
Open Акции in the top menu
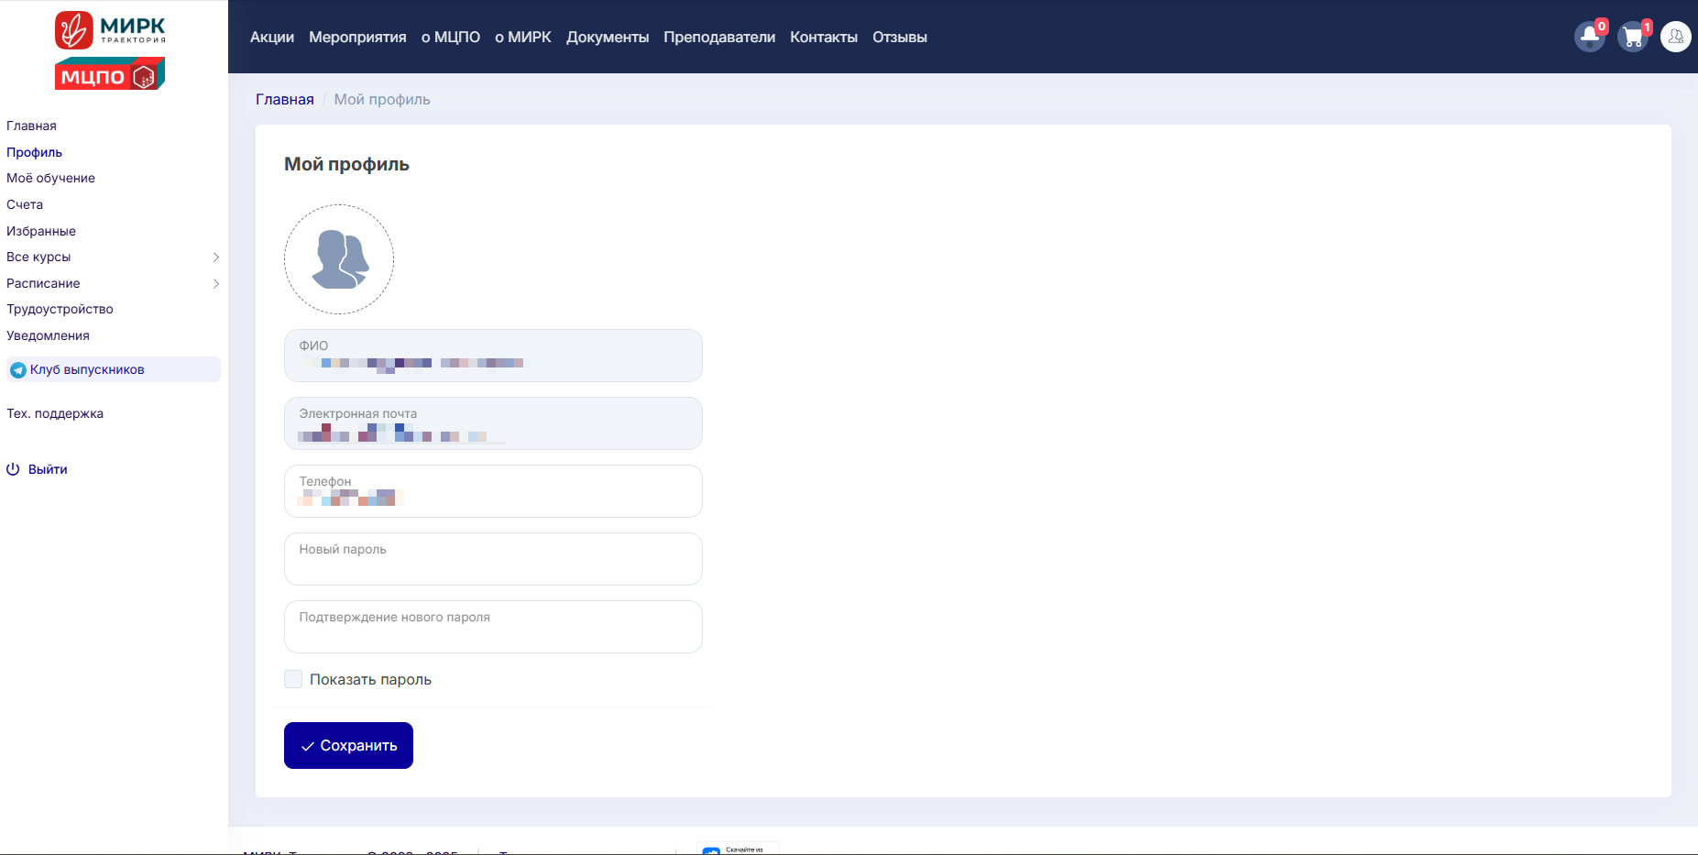click(272, 38)
